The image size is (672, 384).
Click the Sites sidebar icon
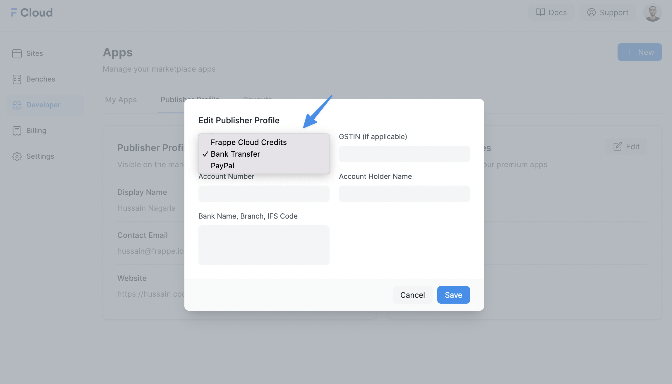[17, 53]
